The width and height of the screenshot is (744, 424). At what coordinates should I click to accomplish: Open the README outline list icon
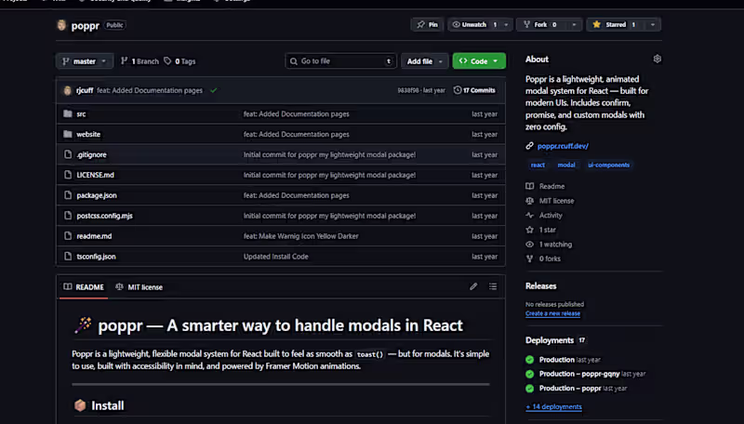click(x=493, y=286)
